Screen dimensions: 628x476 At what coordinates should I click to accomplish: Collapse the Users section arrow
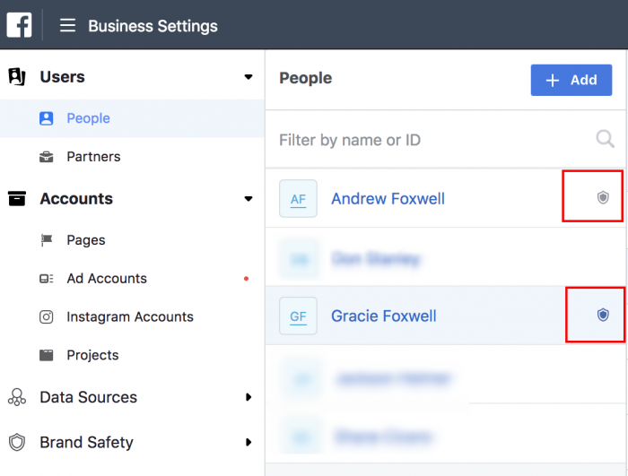(249, 77)
